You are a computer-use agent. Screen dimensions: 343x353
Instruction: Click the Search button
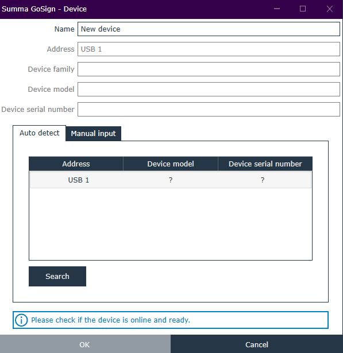click(57, 276)
